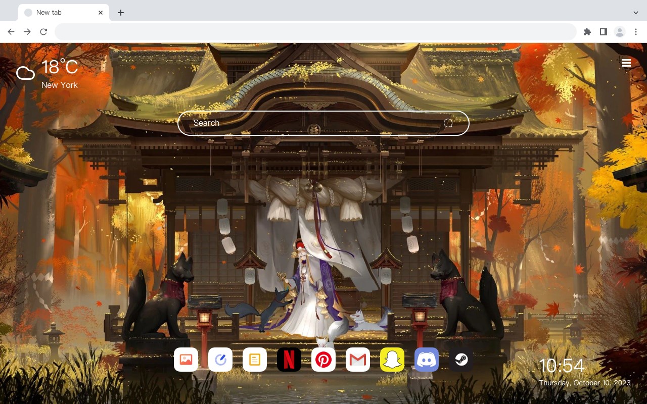Click the magnifier icon in search box
The image size is (647, 404).
point(448,123)
